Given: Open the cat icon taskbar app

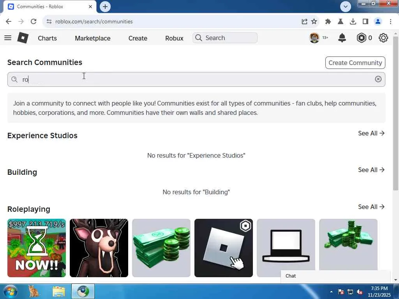Looking at the screenshot, I should (34, 291).
